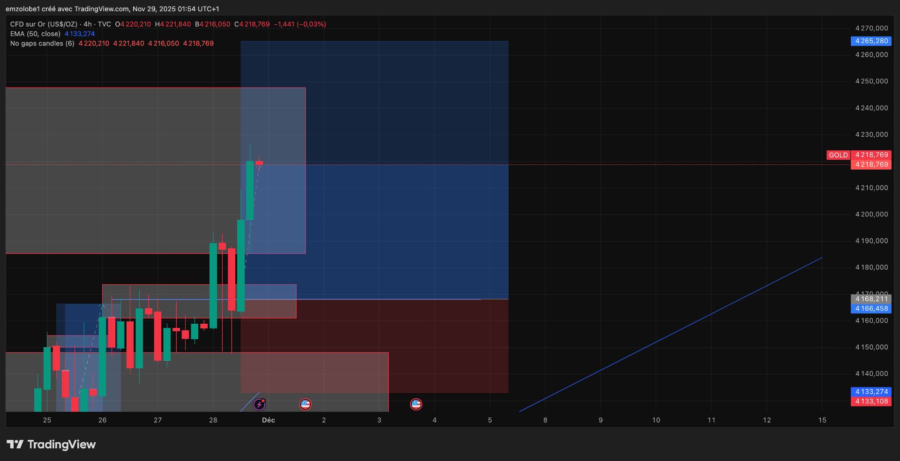
Task: Click the blue 4265,280 price label
Action: point(871,41)
